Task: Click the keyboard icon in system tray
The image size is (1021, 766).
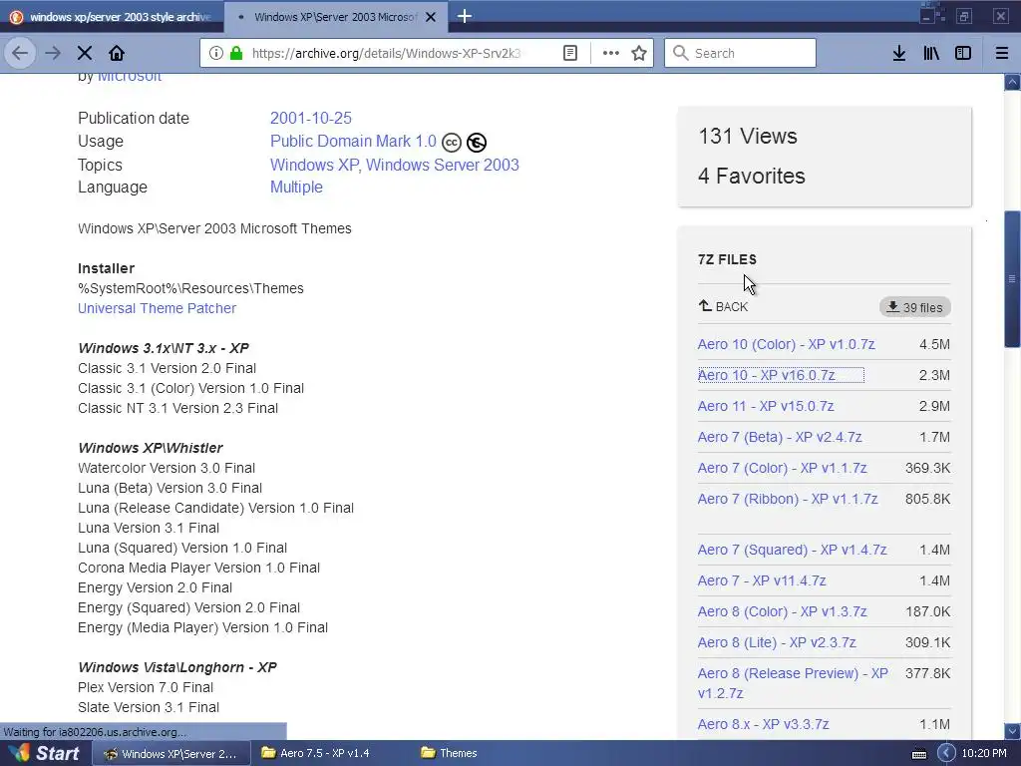Action: 918,754
